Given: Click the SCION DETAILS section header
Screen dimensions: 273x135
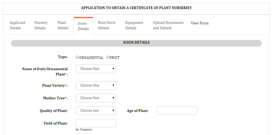Looking at the screenshot, I should 136,43.
